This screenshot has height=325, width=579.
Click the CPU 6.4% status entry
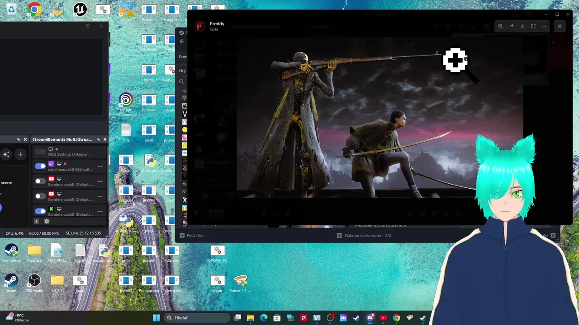[x=14, y=233]
